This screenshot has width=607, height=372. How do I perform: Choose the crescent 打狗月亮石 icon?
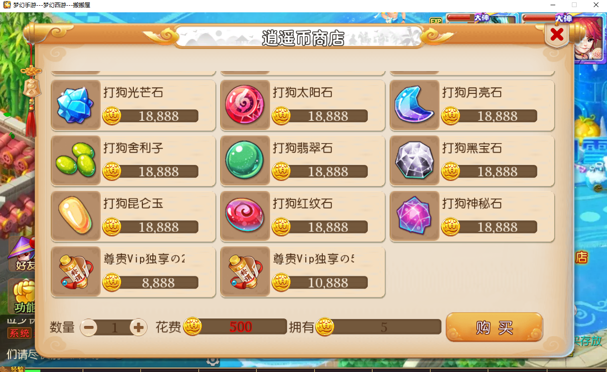click(414, 105)
